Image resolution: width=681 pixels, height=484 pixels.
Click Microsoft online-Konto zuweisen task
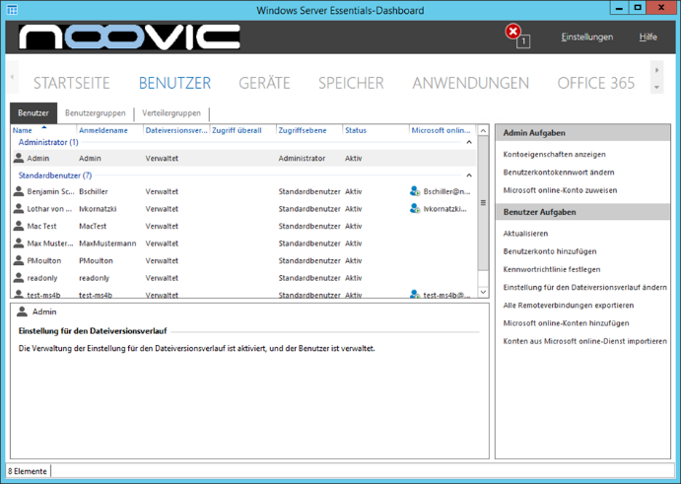[560, 190]
